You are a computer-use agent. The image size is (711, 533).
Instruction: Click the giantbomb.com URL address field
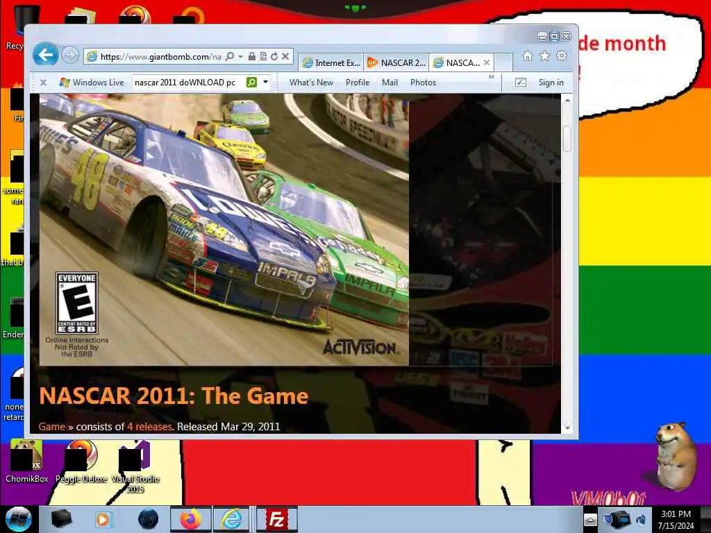tap(160, 57)
